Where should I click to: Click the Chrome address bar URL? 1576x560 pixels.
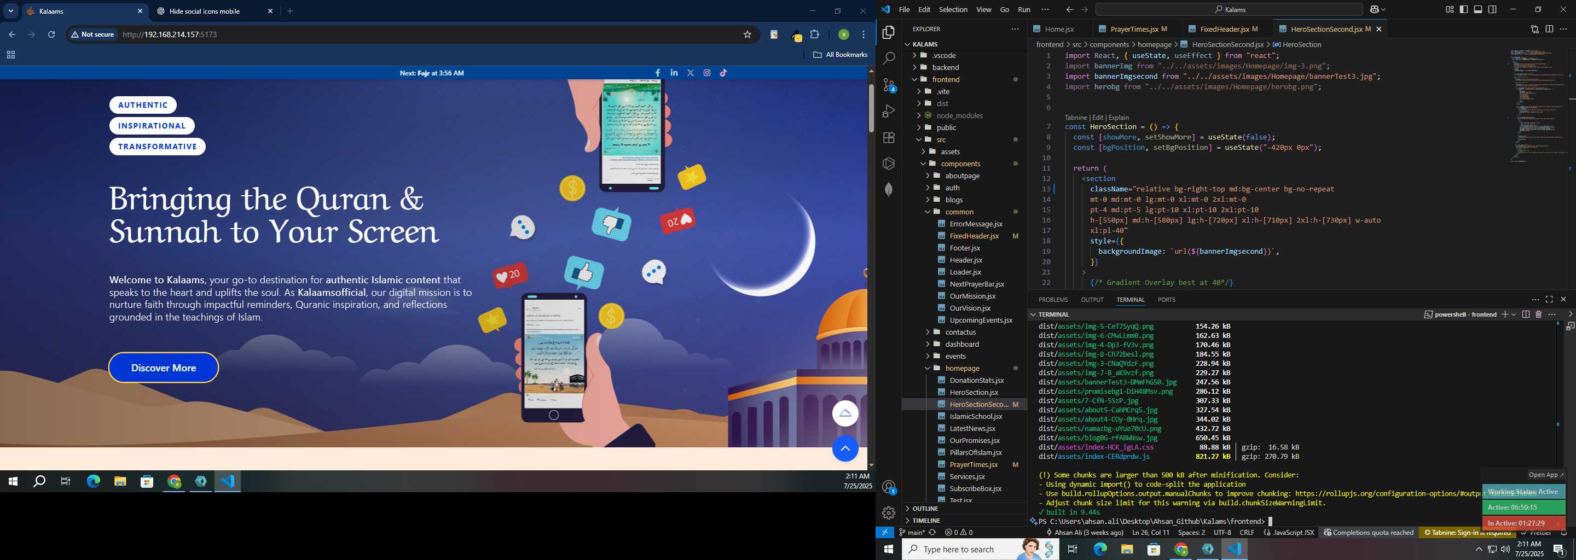pyautogui.click(x=170, y=35)
